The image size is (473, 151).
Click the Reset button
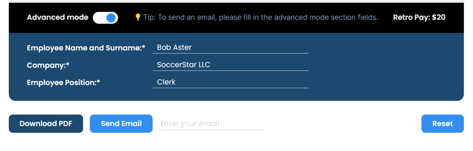pyautogui.click(x=442, y=124)
